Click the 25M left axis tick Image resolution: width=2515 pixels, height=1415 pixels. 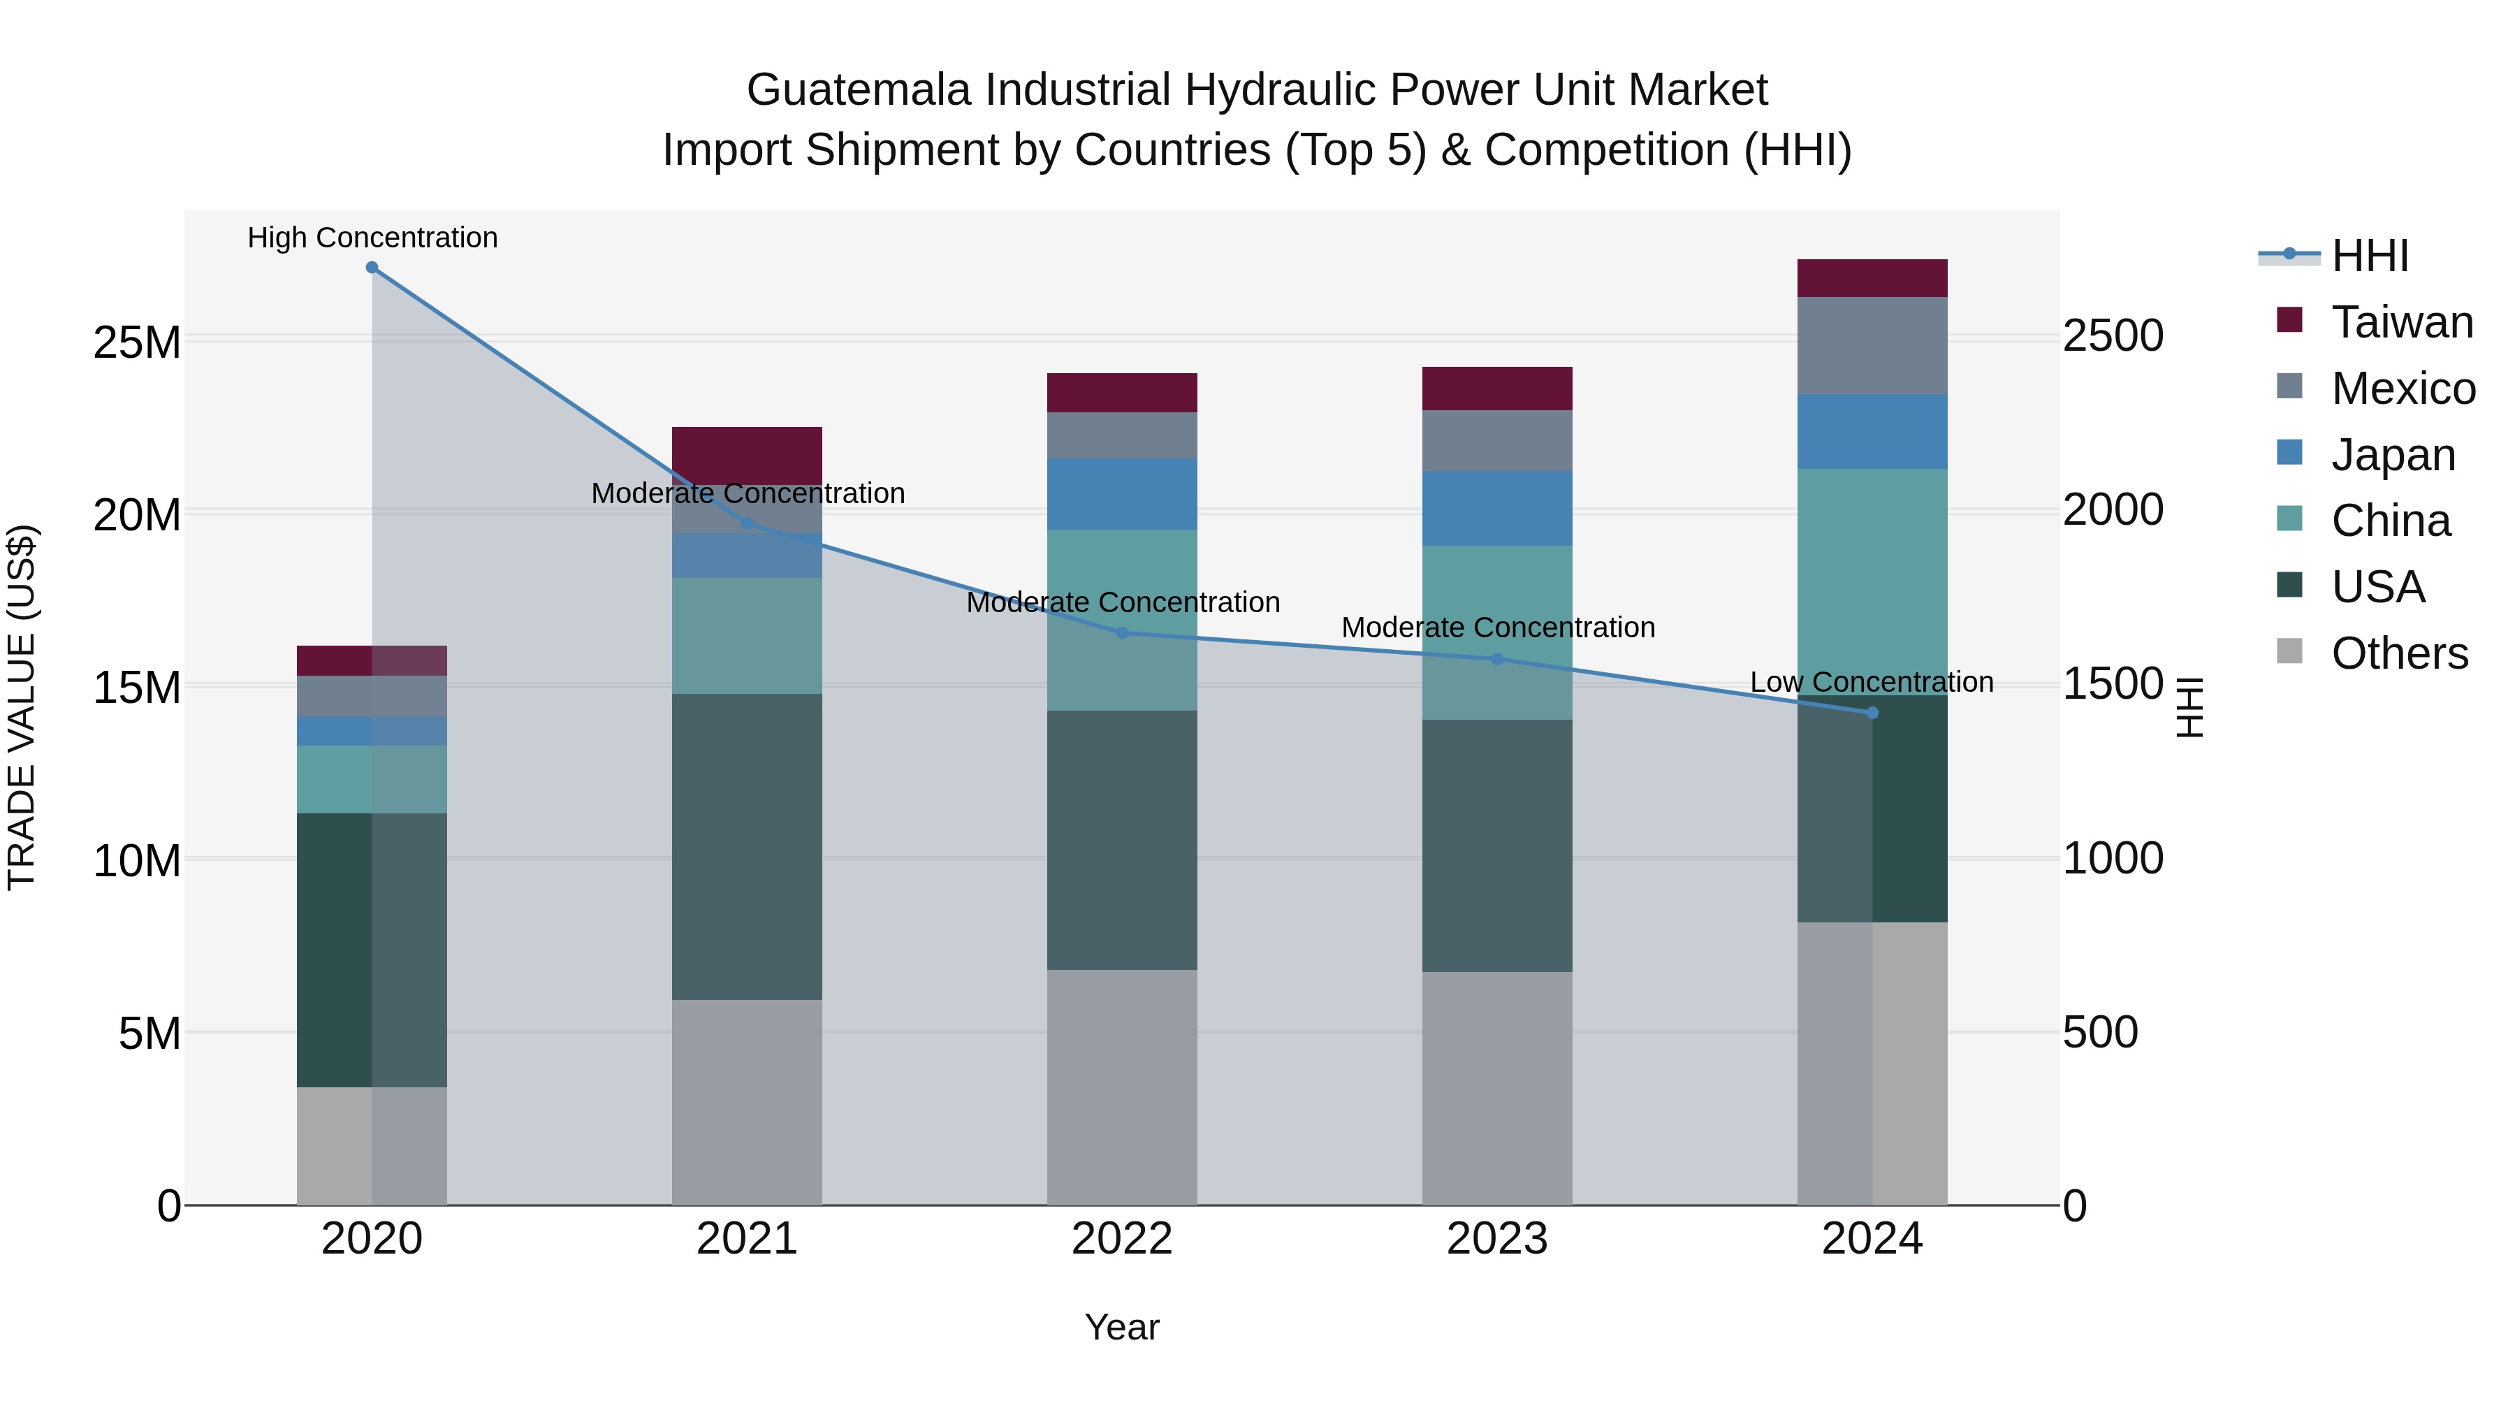click(x=137, y=343)
